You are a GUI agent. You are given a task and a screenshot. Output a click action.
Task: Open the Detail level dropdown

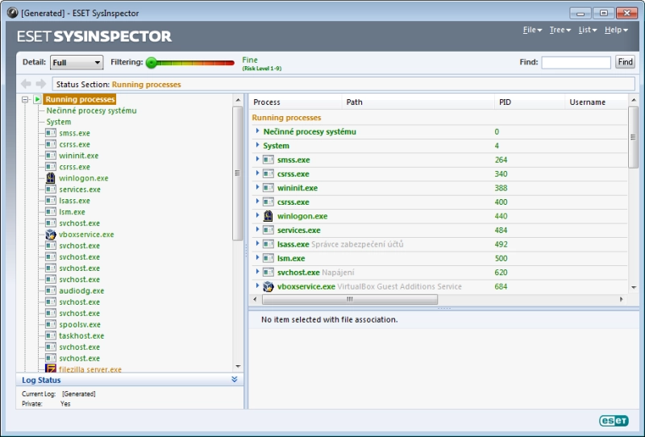(x=77, y=63)
